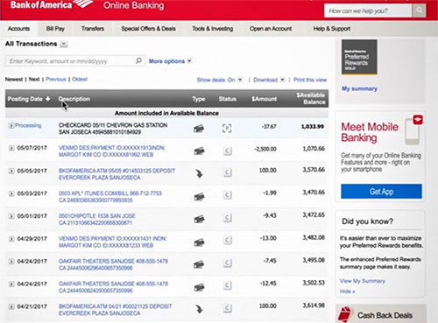
Task: Expand the 05/03/2017 transaction details
Action: [11, 193]
